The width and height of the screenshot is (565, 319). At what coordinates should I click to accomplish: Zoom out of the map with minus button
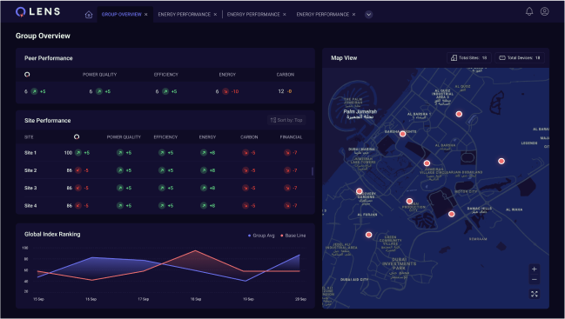pos(535,279)
